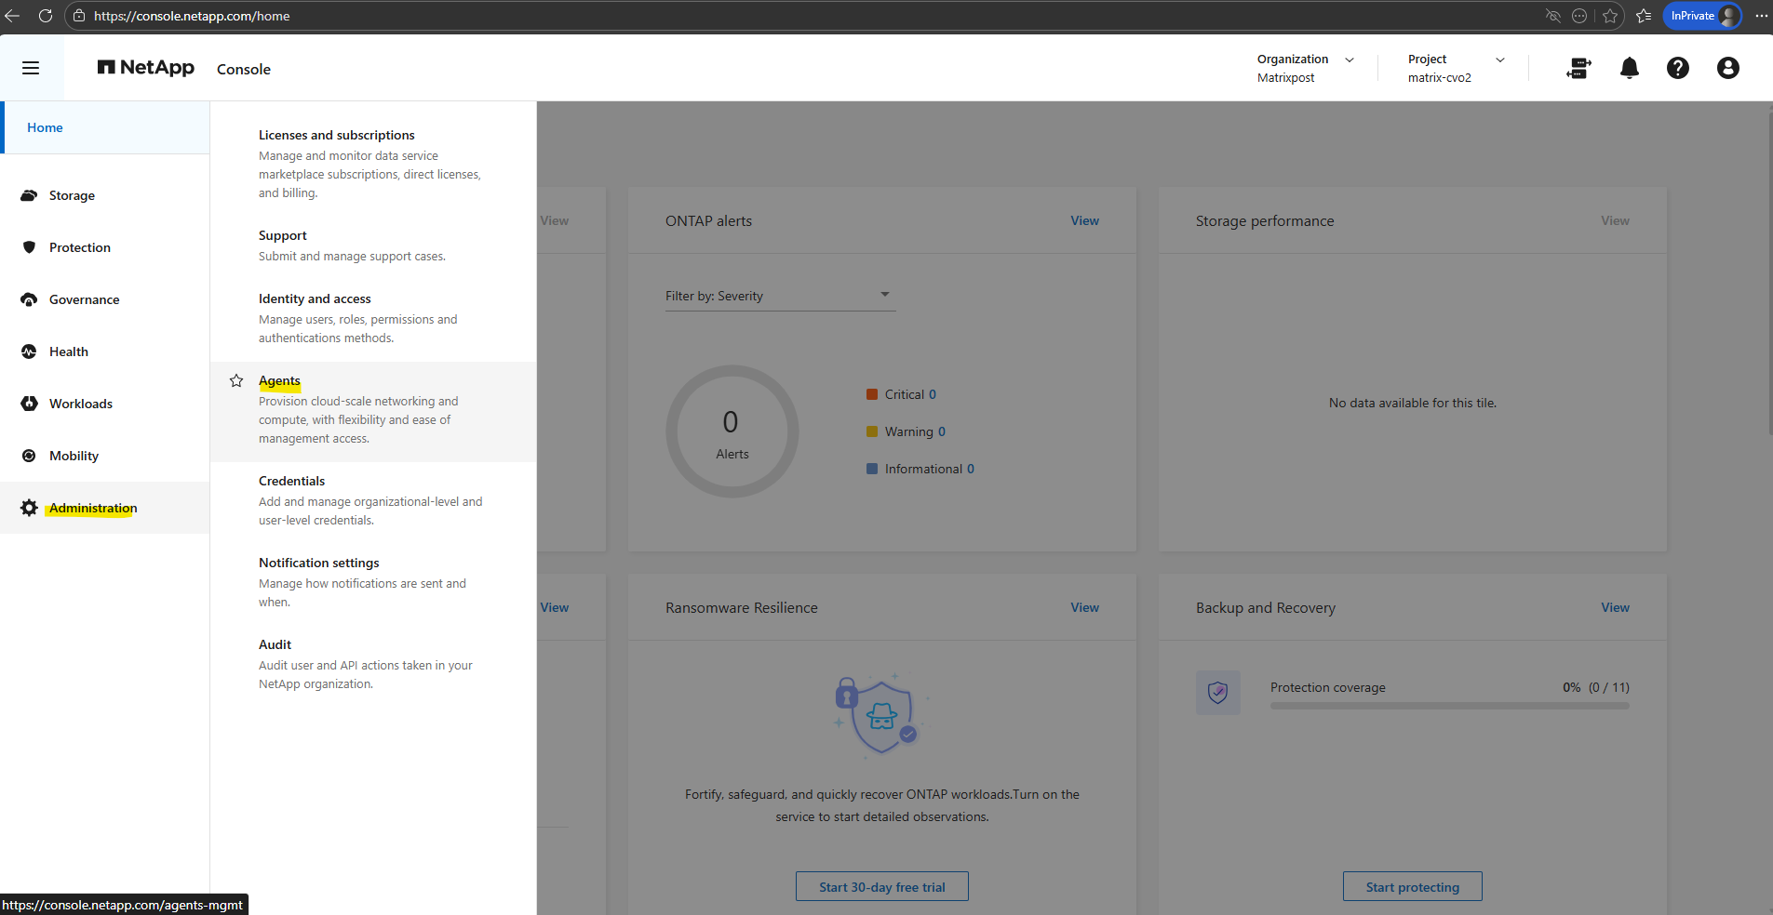Click the Start protecting button

click(1412, 886)
